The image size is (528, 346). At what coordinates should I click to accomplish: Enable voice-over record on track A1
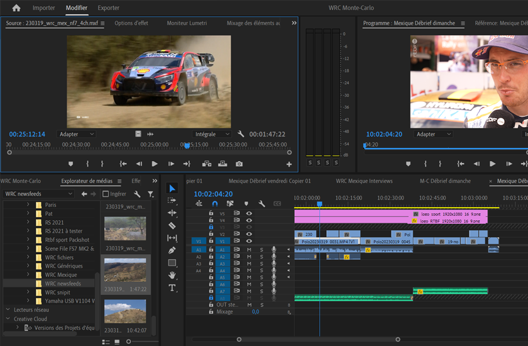click(x=274, y=249)
